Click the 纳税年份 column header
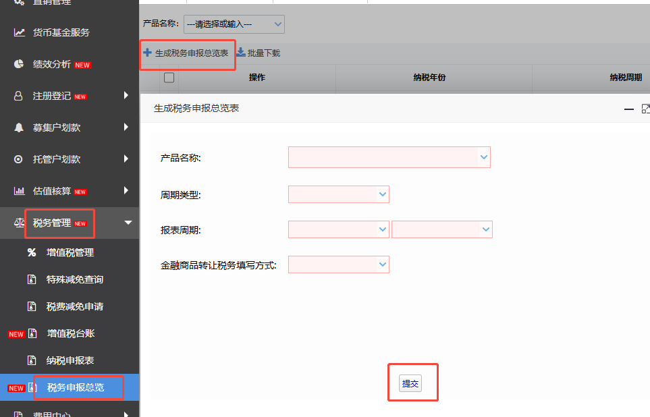The image size is (650, 417). pos(429,78)
